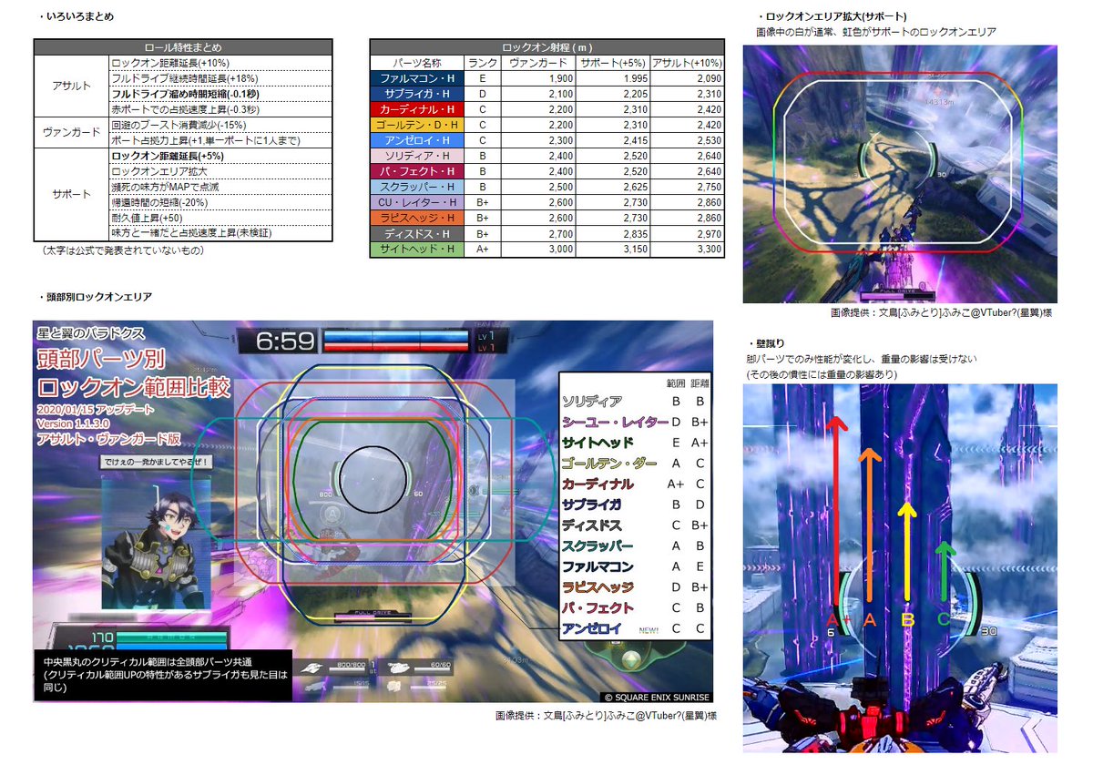Select pink 'ソリディア・H' part cell
Screen dimensions: 1093x775
(417, 156)
